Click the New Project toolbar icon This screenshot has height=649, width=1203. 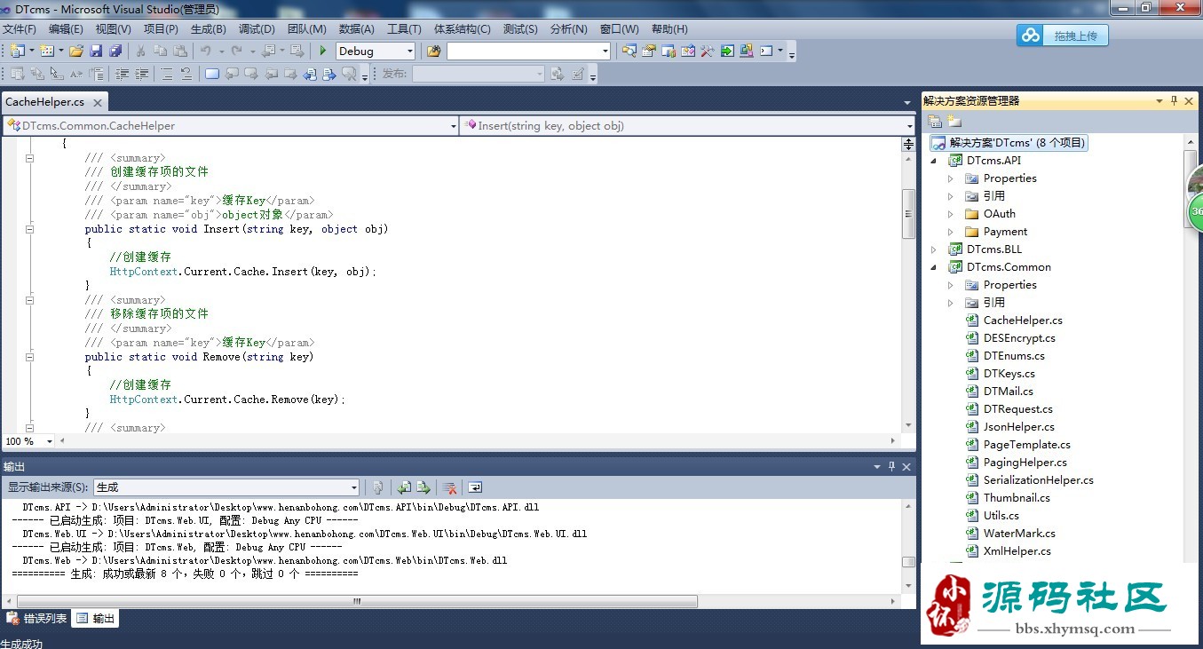[17, 51]
